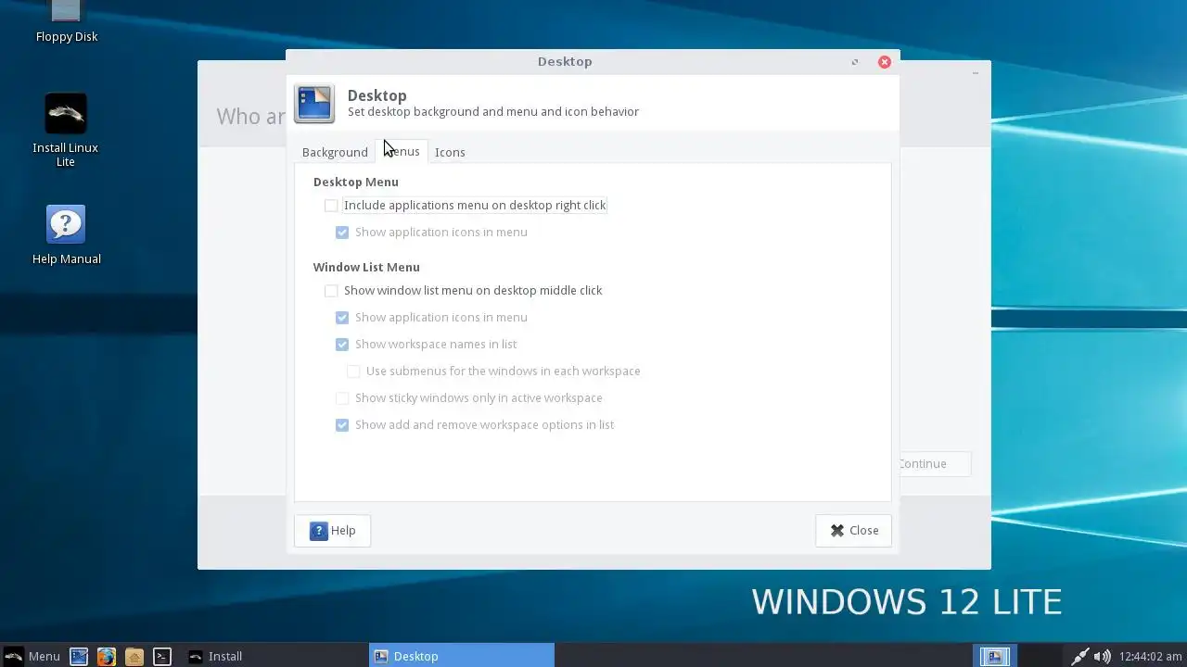This screenshot has width=1187, height=667.
Task: Click the Help button in Desktop dialog
Action: pos(332,531)
